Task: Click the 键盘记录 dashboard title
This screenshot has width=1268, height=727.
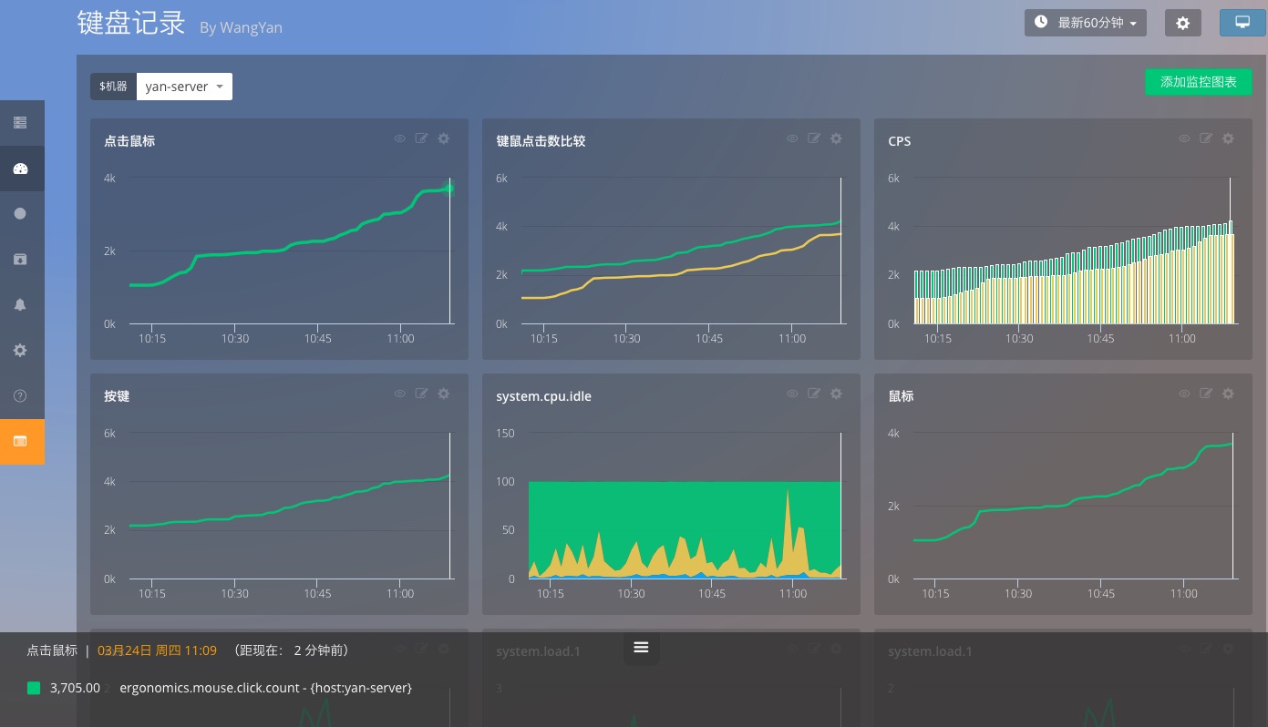Action: 131,23
